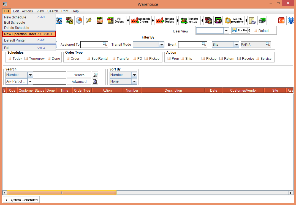This screenshot has height=205, width=296.
Task: Open the Actions menu
Action: (27, 11)
